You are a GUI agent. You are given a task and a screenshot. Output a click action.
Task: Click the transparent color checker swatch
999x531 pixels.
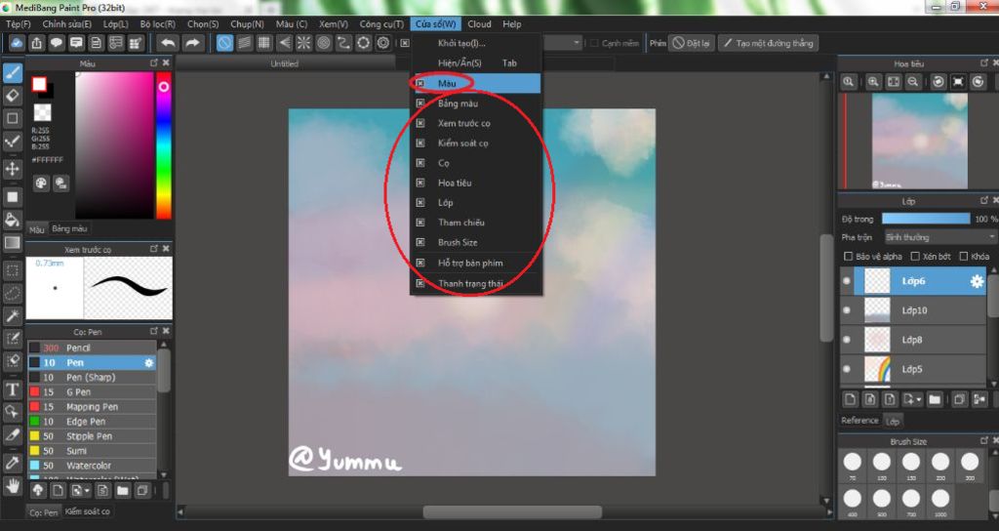click(42, 113)
